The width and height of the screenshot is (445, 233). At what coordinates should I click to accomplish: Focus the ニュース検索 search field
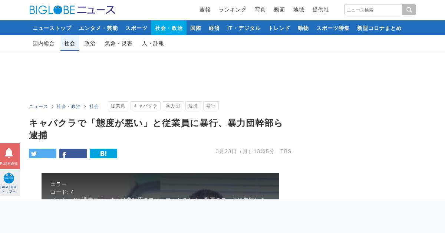(x=373, y=10)
